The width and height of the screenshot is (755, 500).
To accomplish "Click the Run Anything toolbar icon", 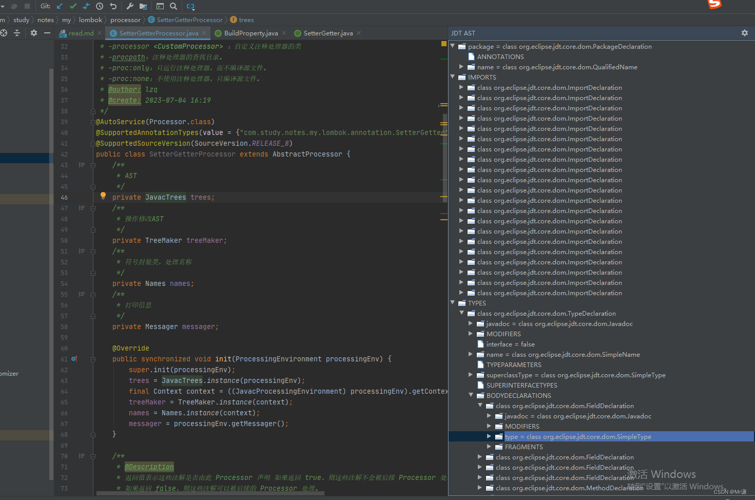I will point(160,6).
